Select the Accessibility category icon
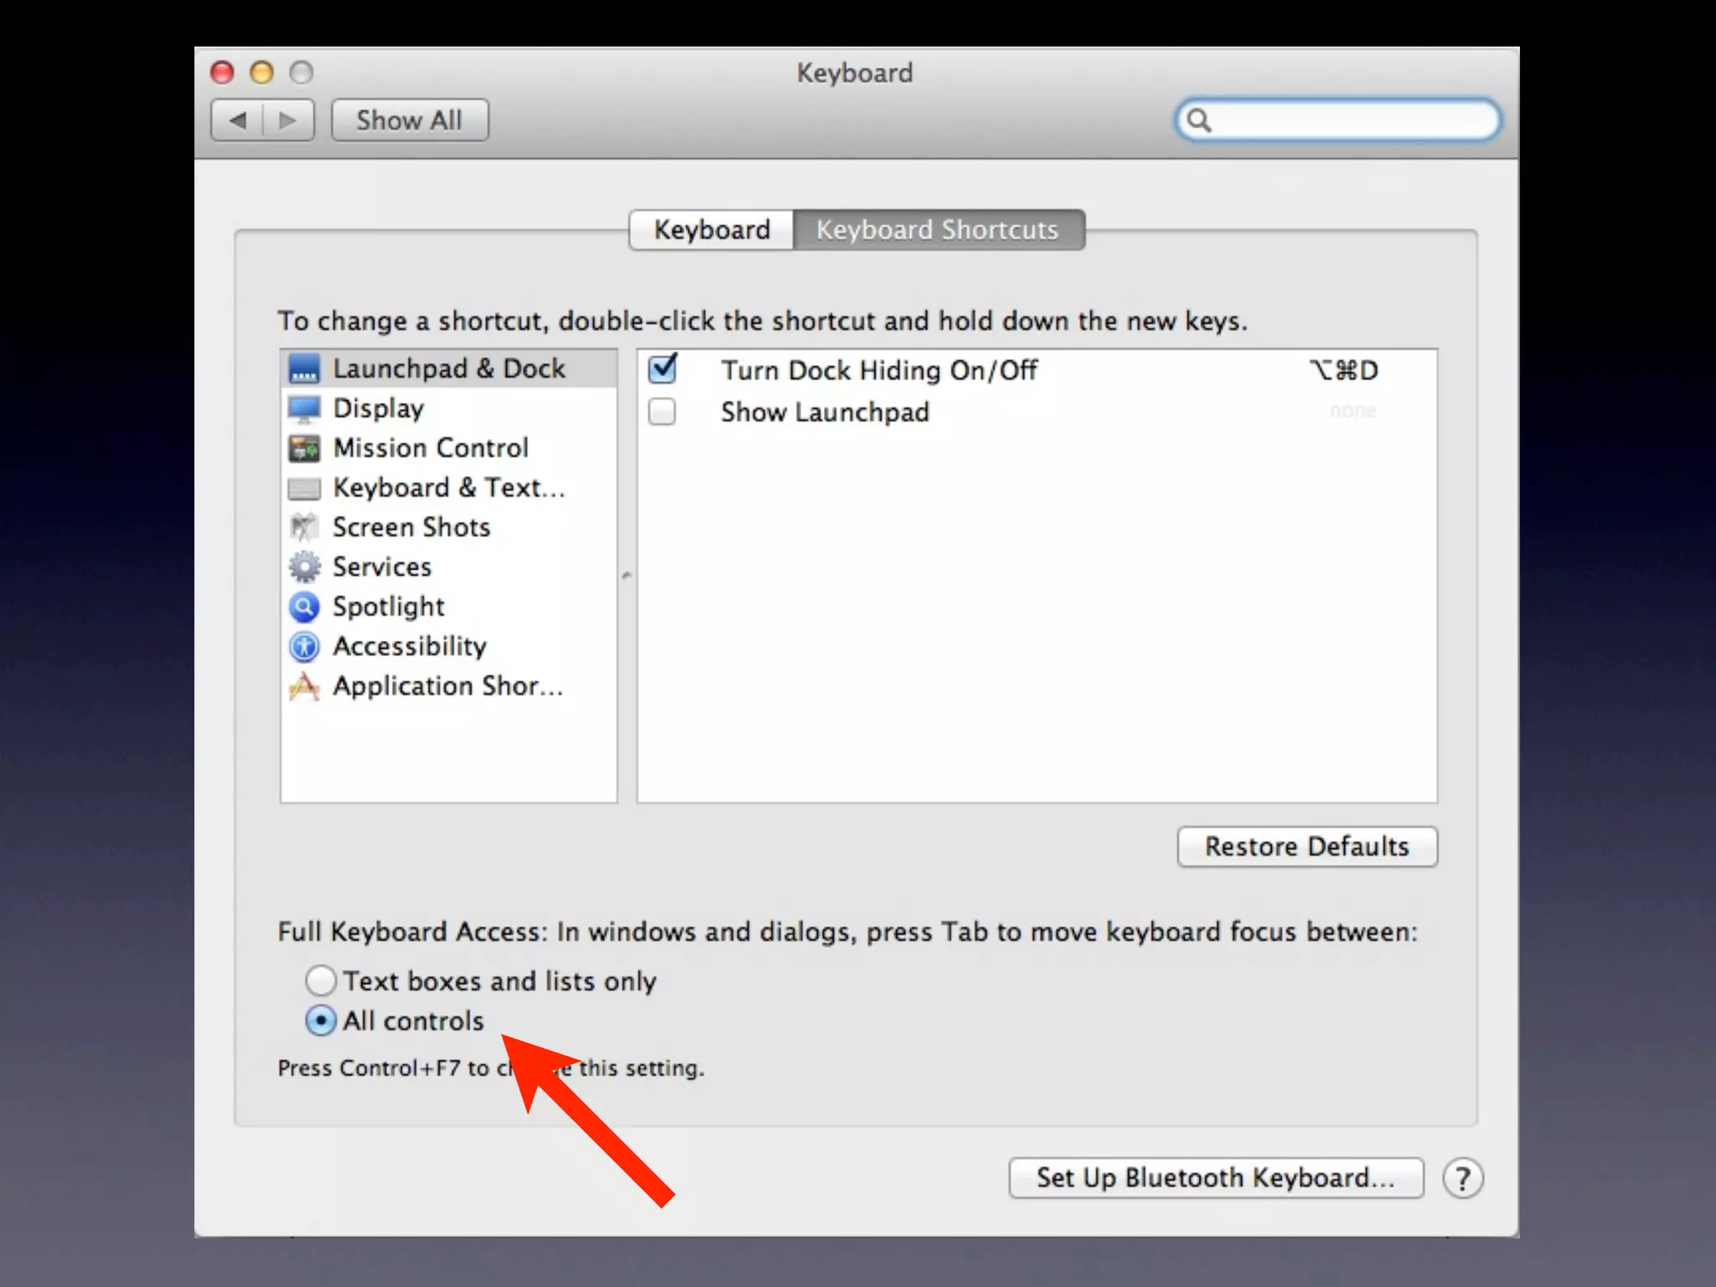 tap(304, 646)
